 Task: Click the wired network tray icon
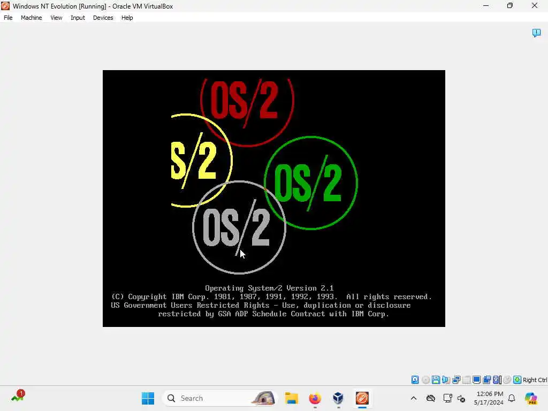click(447, 398)
